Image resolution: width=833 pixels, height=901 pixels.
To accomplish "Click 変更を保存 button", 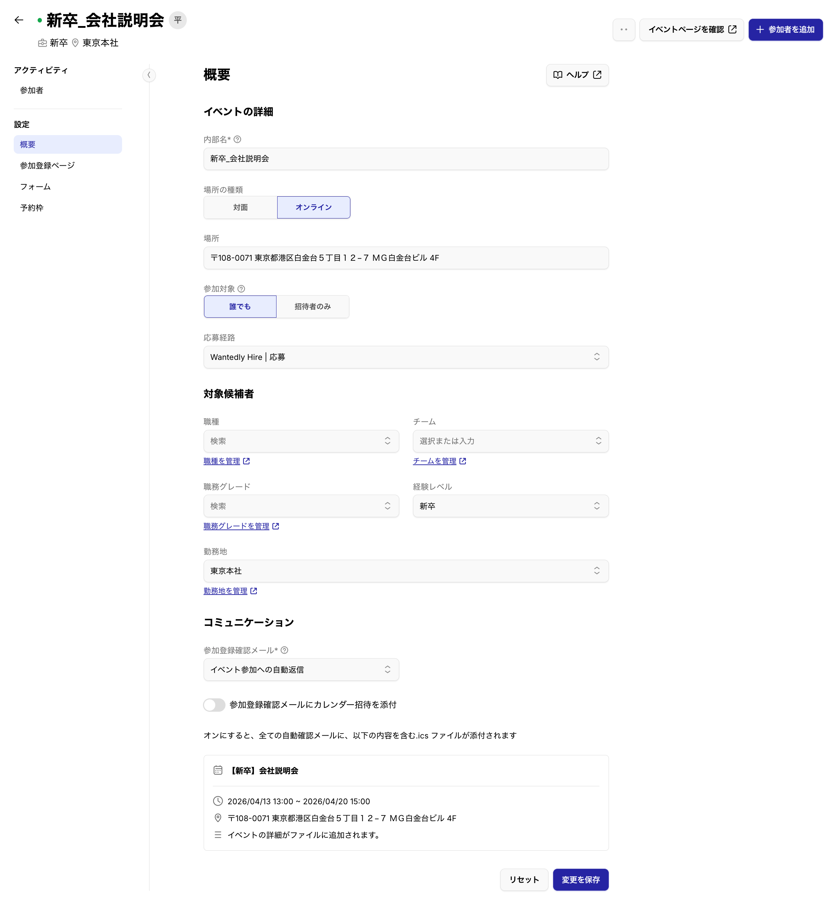I will click(580, 880).
